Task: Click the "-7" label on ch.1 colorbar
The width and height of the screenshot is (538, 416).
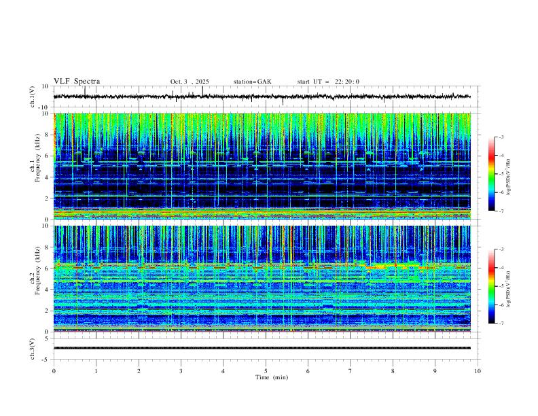Action: (x=501, y=211)
